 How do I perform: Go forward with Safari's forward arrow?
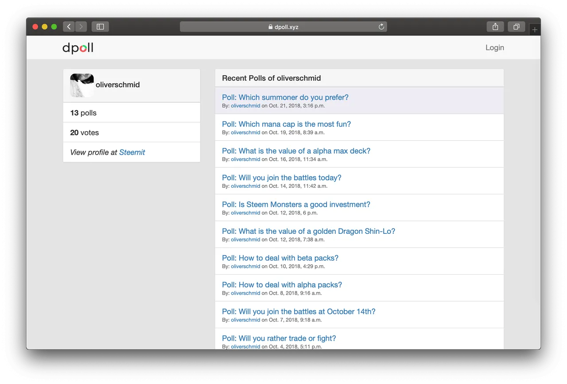81,27
